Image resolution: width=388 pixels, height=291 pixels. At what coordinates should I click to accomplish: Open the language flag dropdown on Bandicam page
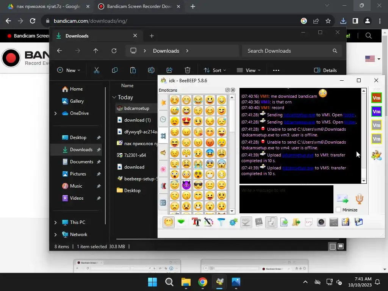click(372, 59)
